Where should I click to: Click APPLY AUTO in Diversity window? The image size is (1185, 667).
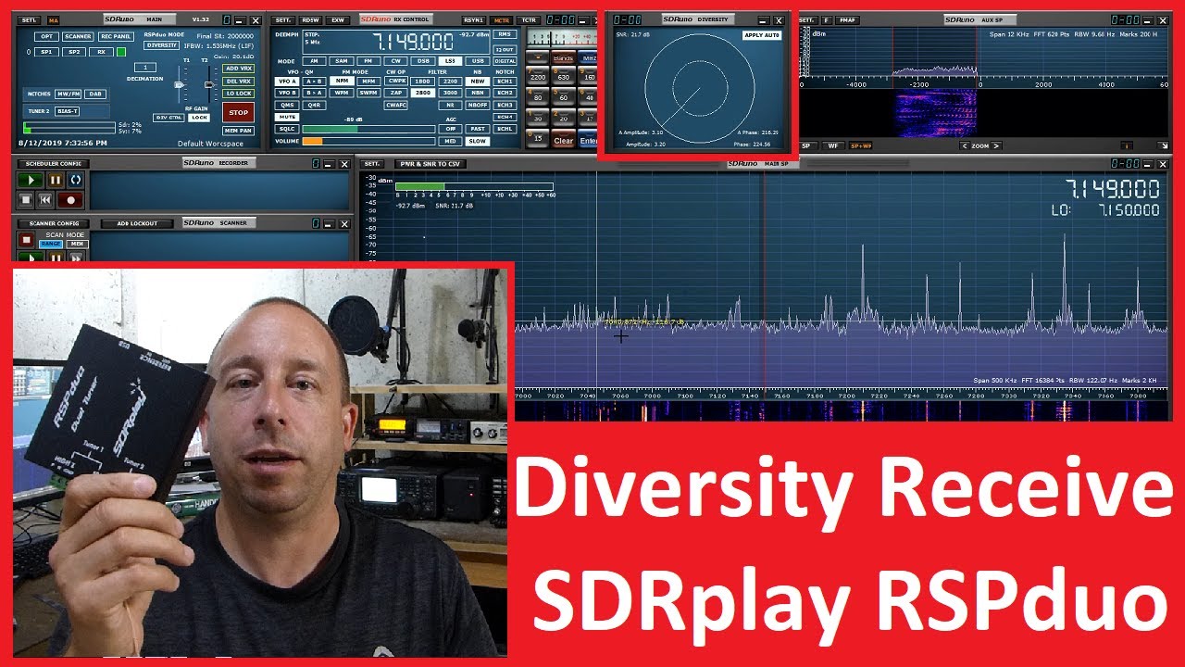tap(763, 35)
